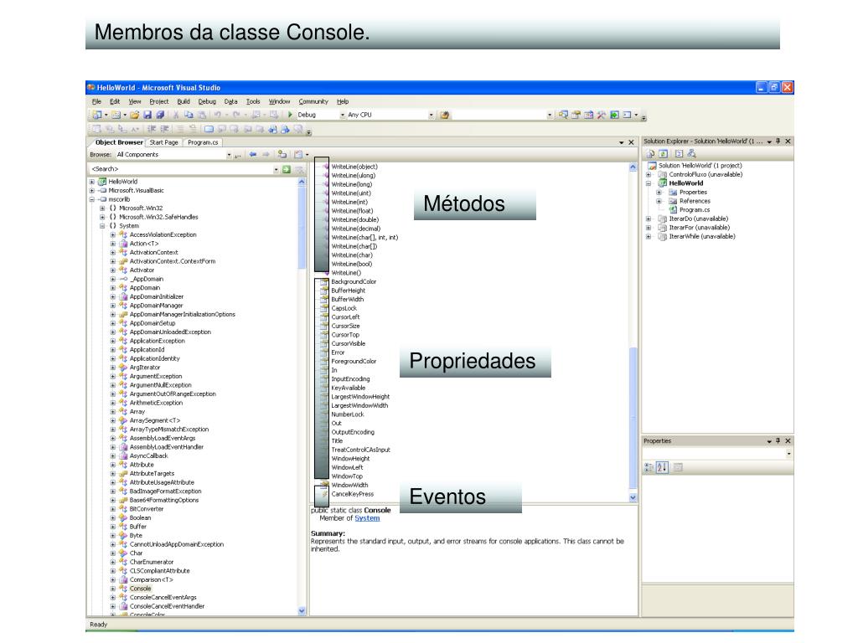Image resolution: width=858 pixels, height=643 pixels.
Task: Pin the Solution Explorer panel
Action: pyautogui.click(x=778, y=141)
